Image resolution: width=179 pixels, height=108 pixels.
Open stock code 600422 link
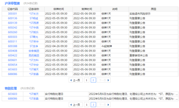coord(12,56)
